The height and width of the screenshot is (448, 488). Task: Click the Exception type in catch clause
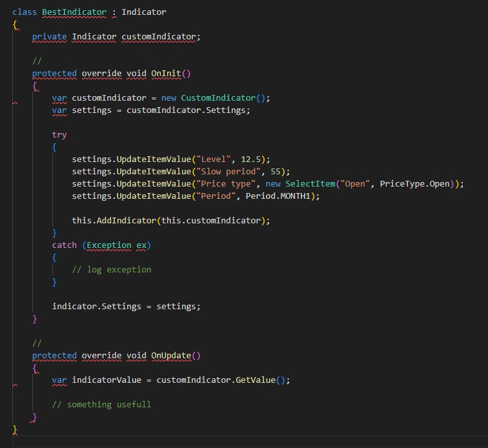(x=108, y=245)
